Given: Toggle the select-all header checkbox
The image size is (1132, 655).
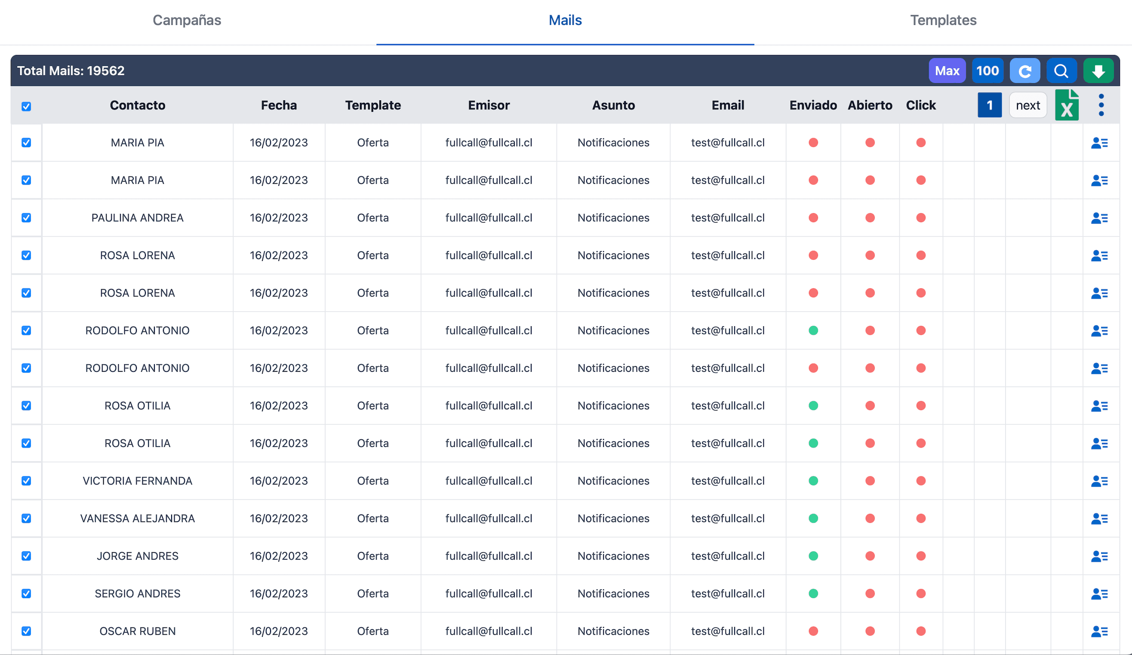Looking at the screenshot, I should [27, 107].
